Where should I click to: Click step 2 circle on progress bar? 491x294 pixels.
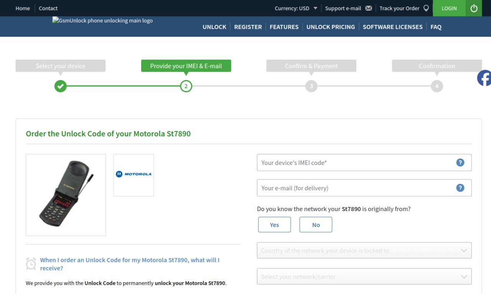click(x=186, y=86)
